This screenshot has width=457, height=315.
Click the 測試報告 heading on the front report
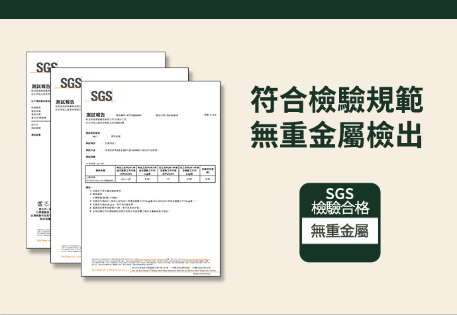coord(95,114)
